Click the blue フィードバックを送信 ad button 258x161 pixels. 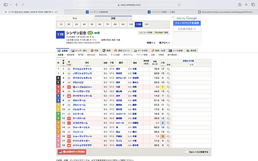click(x=187, y=23)
